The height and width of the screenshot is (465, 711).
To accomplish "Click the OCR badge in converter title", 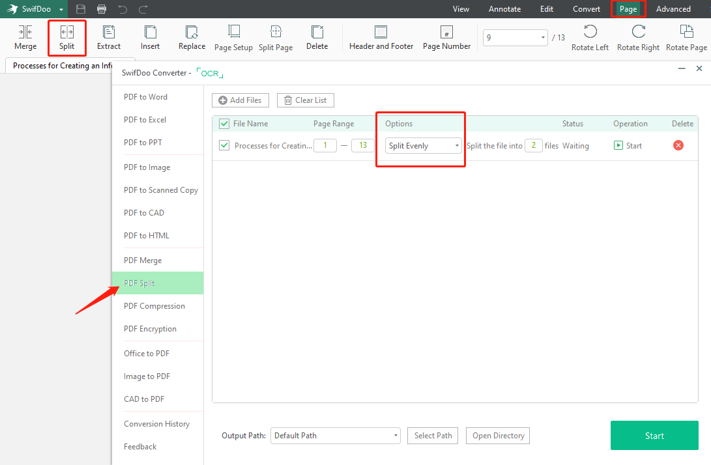I will pyautogui.click(x=210, y=73).
